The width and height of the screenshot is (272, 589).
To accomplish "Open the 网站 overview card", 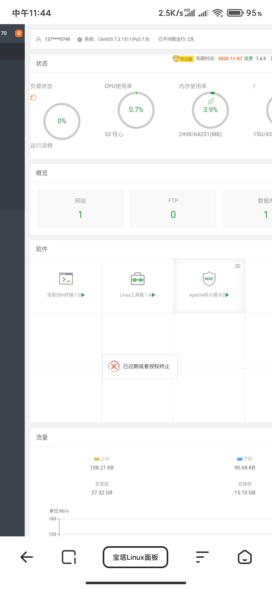I will pos(80,209).
